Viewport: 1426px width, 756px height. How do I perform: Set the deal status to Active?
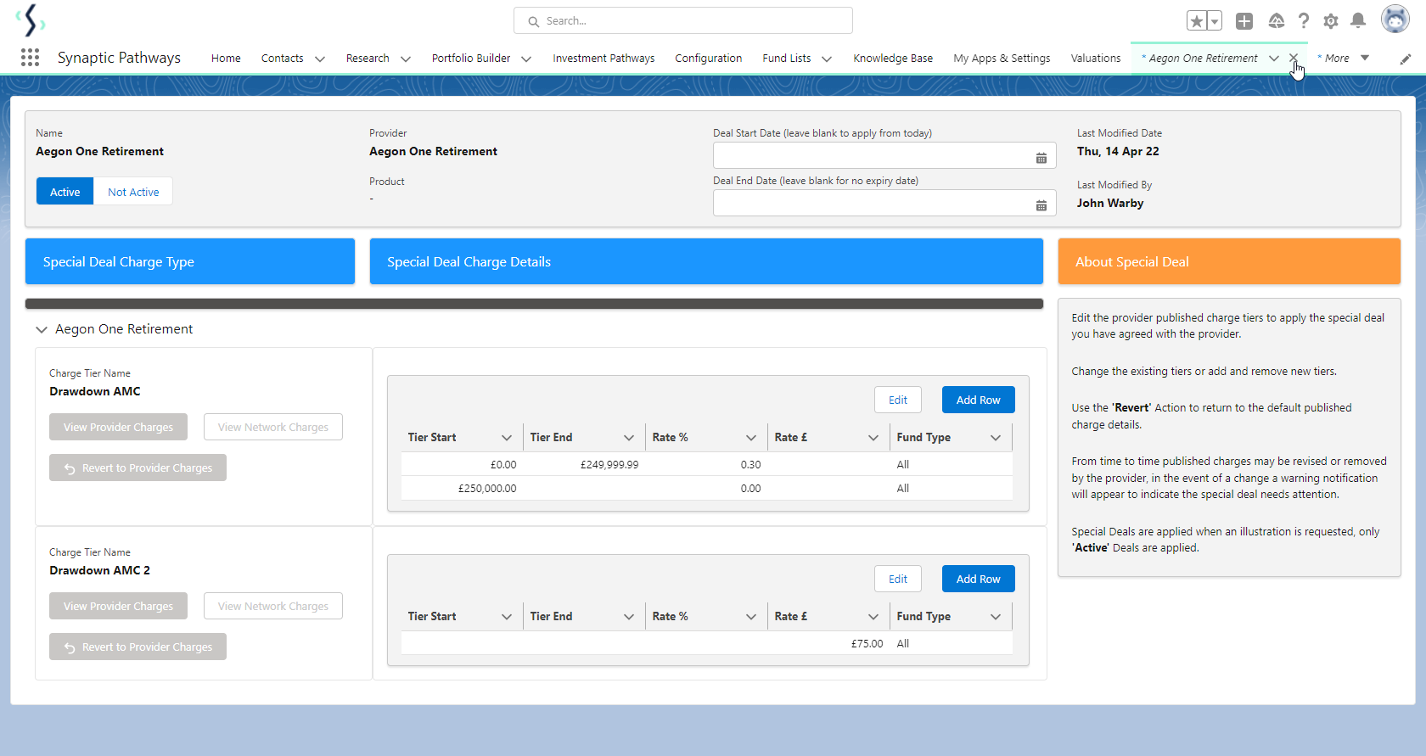65,192
